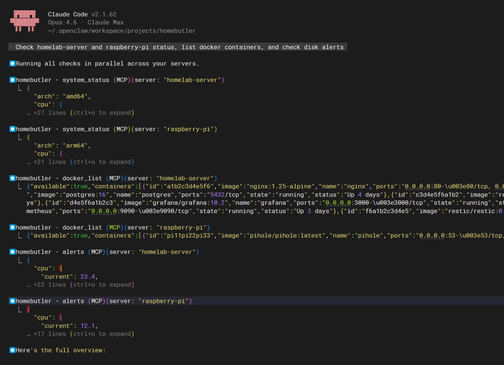Click the system_status header for "homelab-server"

point(120,80)
